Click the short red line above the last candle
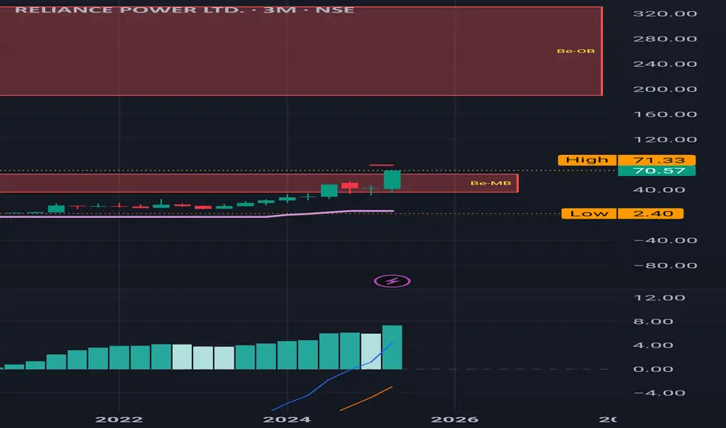 [382, 165]
